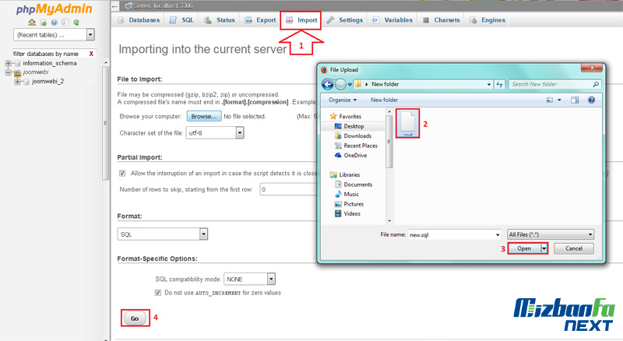Switch to the Import tab
This screenshot has width=623, height=341.
(x=301, y=20)
